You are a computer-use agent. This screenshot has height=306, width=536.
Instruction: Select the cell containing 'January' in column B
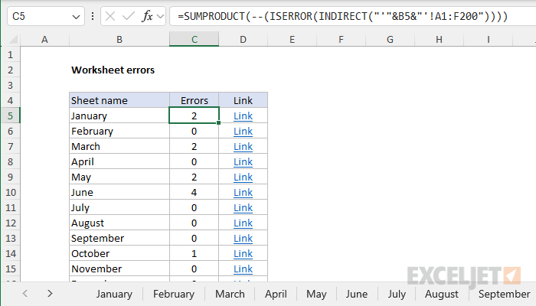(119, 116)
